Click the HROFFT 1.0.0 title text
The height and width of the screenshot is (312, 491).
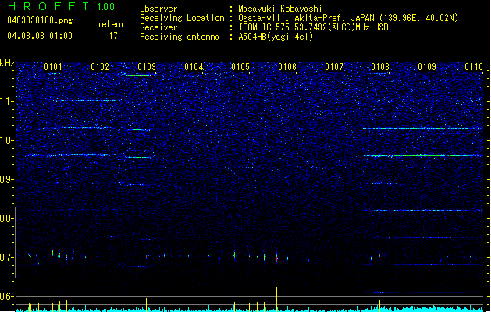(61, 6)
